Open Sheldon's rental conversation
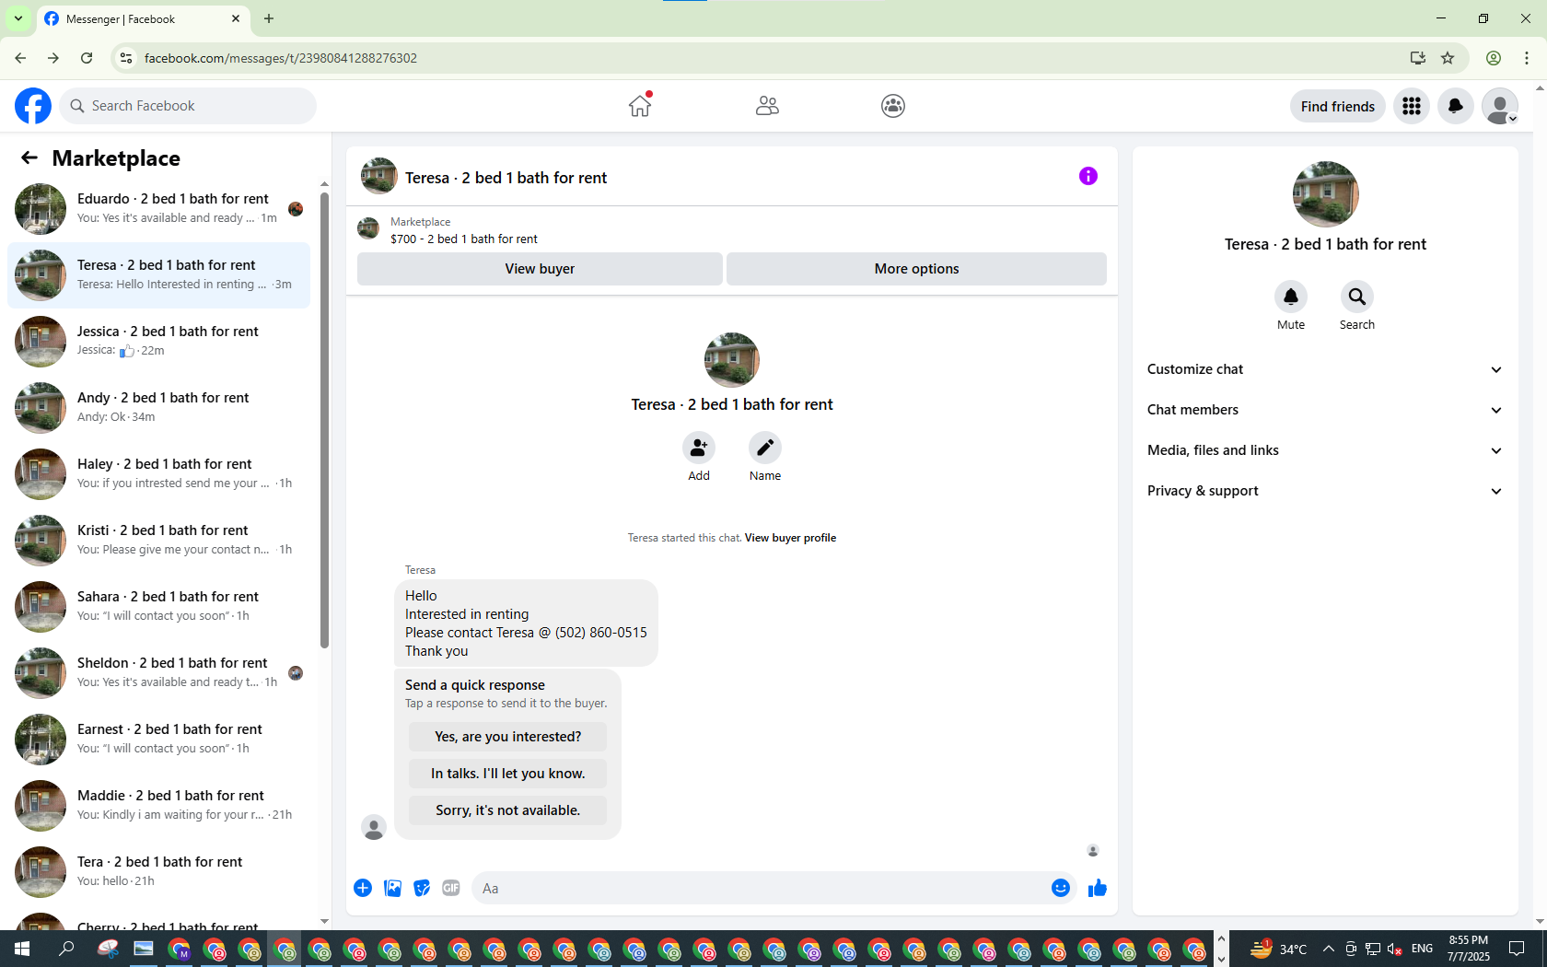The image size is (1547, 967). tap(158, 673)
